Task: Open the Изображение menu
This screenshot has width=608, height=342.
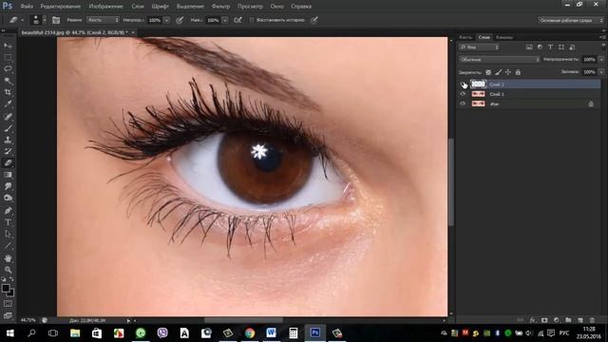Action: click(105, 7)
